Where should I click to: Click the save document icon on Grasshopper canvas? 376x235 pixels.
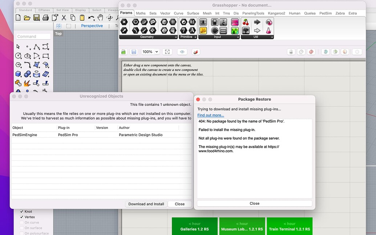pos(134,51)
